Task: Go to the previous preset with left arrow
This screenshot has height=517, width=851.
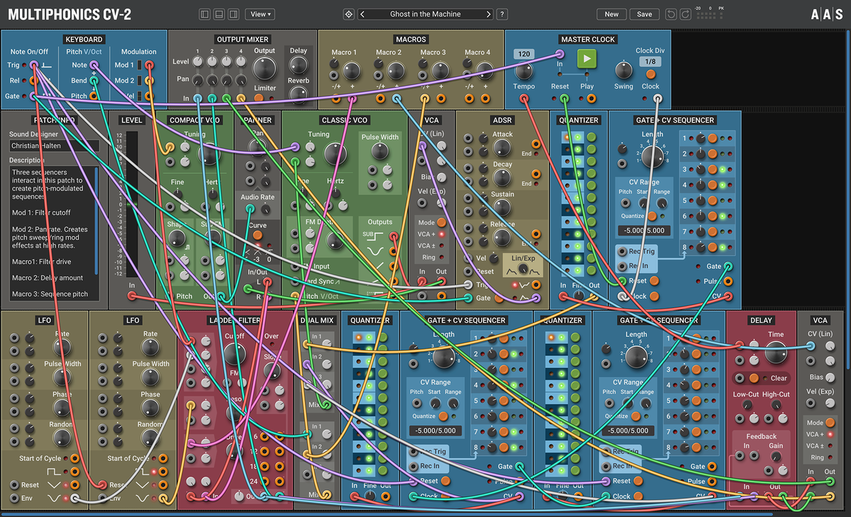Action: [362, 14]
